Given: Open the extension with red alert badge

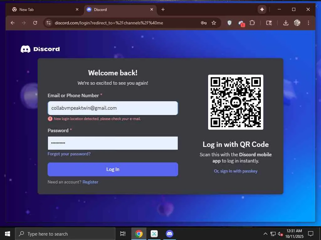Looking at the screenshot, I should click(241, 23).
